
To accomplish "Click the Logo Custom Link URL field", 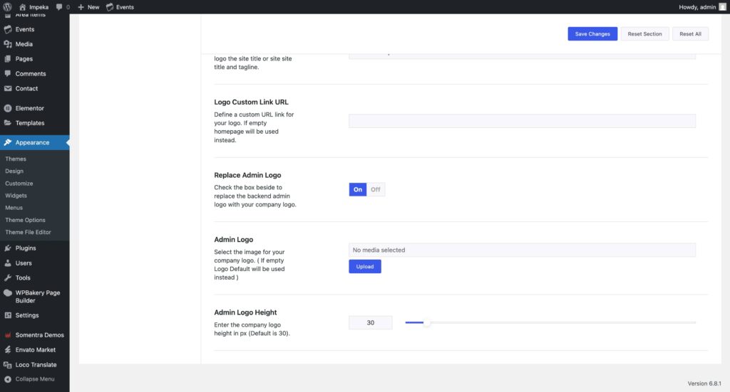I will tap(521, 122).
